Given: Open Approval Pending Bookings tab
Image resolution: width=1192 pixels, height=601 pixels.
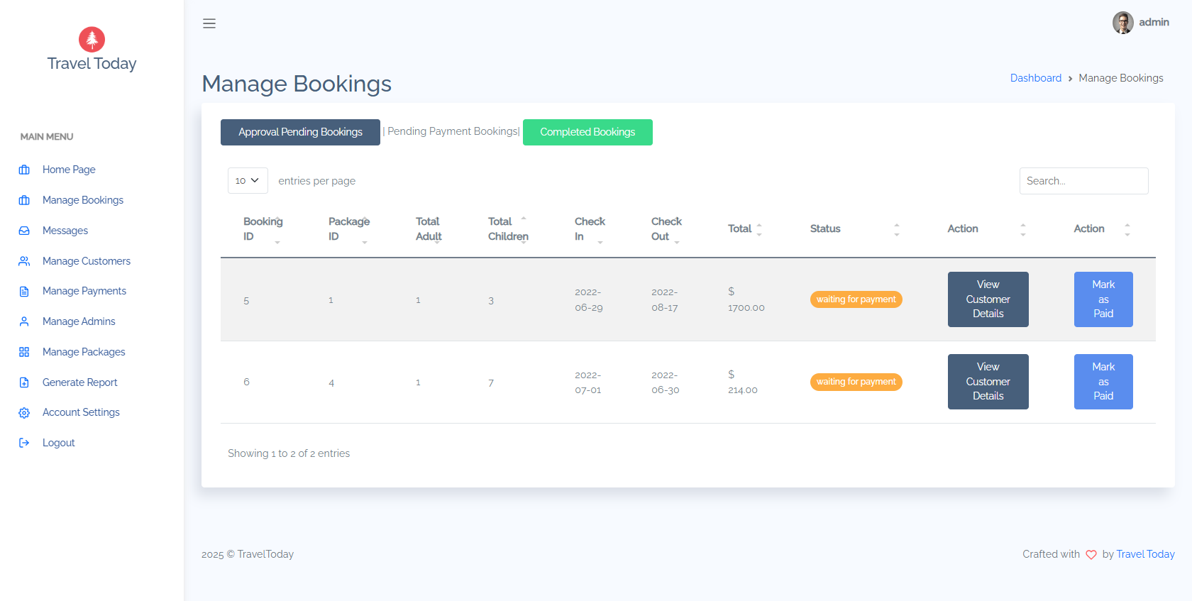Looking at the screenshot, I should (300, 132).
